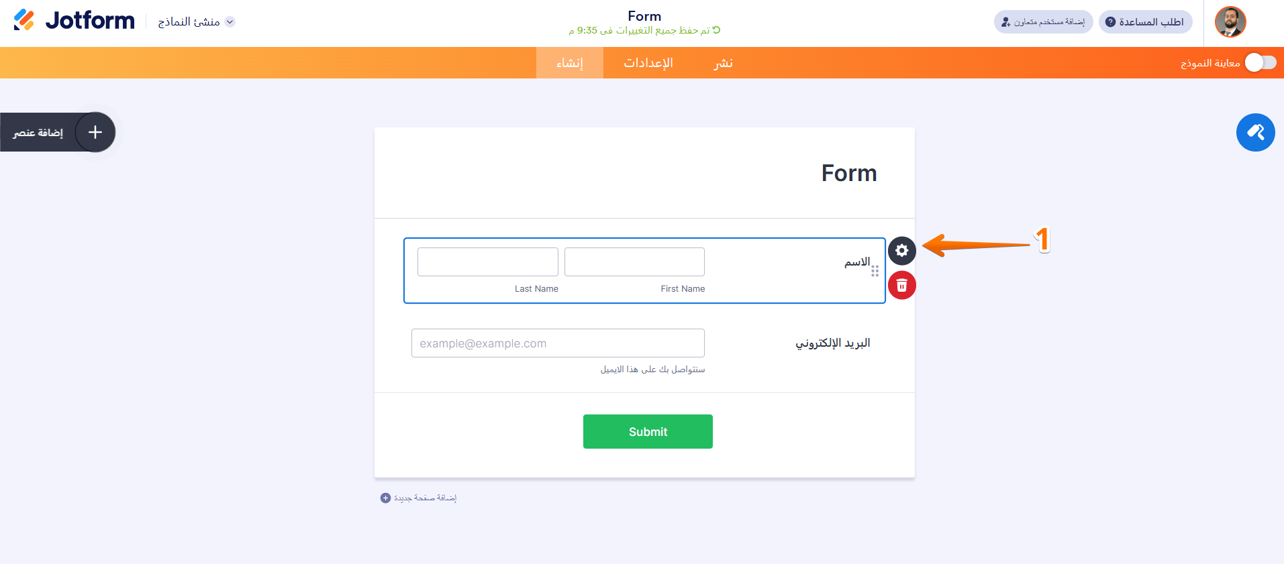
Task: Open the Form Designer paint roller
Action: 1255,133
